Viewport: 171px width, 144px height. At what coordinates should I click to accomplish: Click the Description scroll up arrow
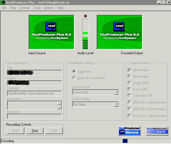59,103
